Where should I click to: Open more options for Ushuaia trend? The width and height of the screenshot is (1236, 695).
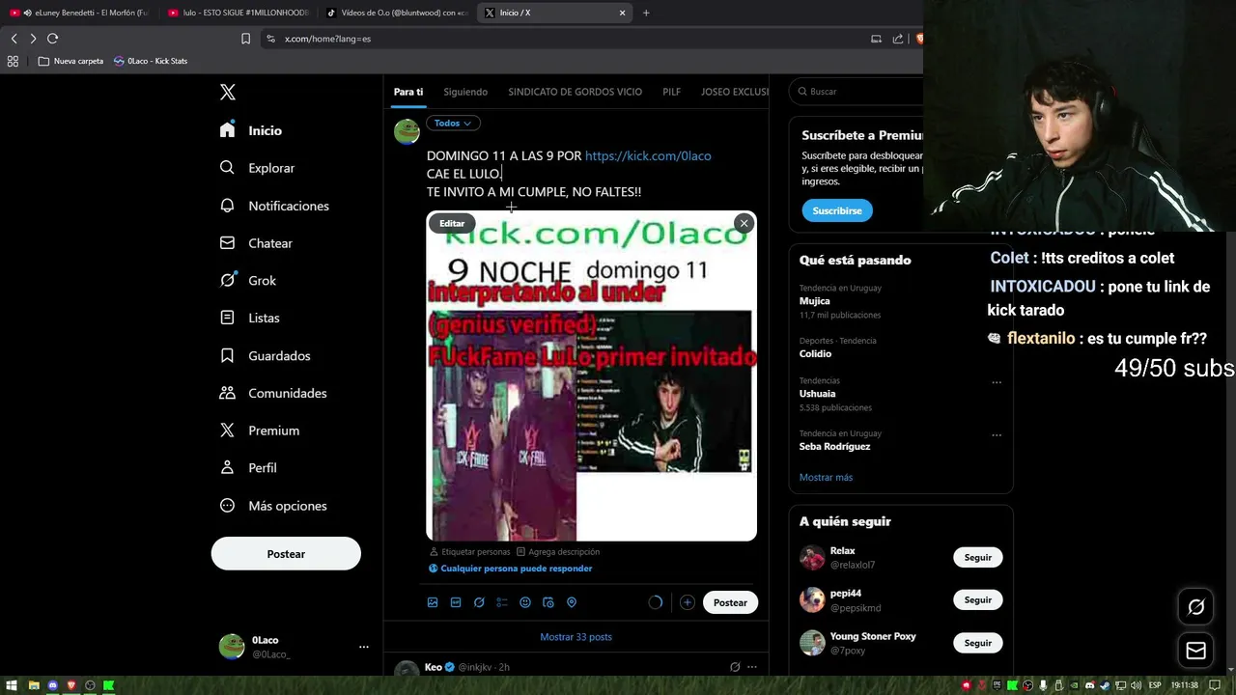pos(997,382)
